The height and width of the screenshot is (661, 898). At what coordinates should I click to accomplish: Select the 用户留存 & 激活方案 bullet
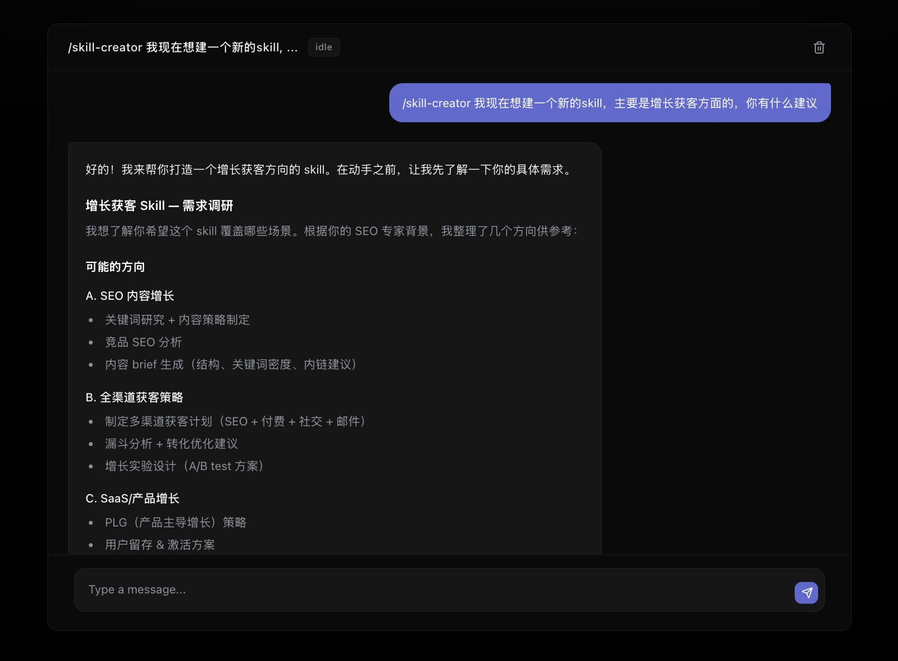160,545
